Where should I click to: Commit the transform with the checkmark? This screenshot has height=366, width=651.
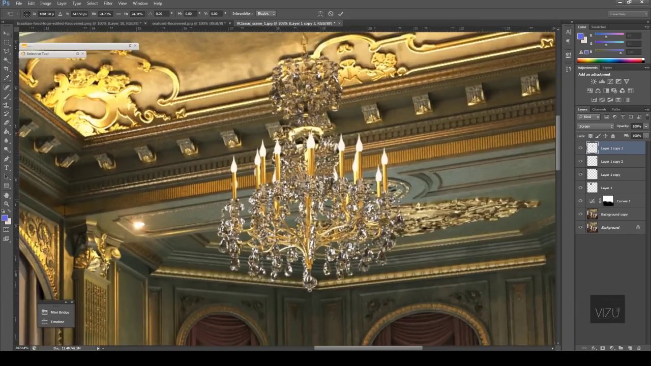click(x=341, y=14)
